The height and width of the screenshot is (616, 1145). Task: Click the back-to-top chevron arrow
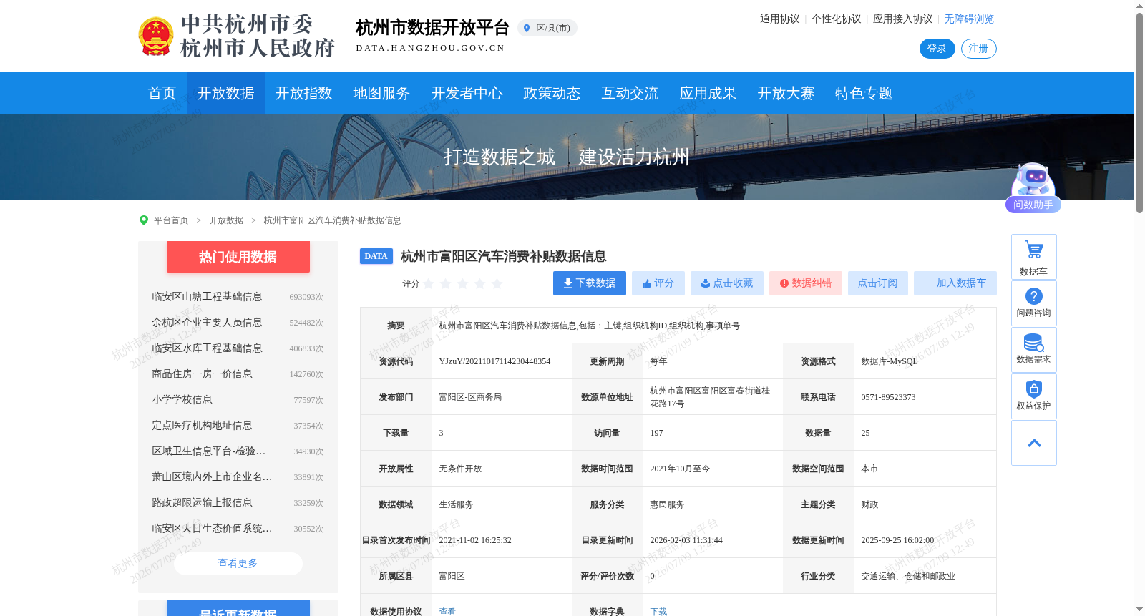click(1033, 443)
